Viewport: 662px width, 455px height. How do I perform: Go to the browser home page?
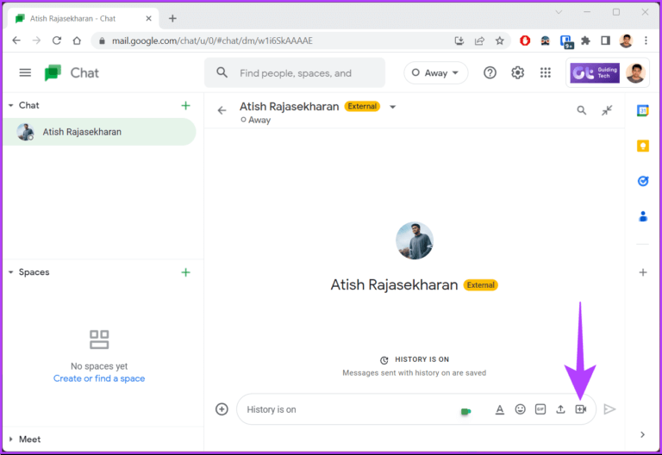point(77,41)
